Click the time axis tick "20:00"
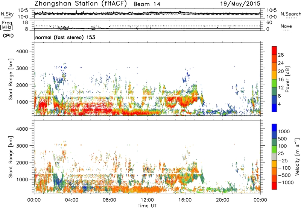 coord(222,200)
